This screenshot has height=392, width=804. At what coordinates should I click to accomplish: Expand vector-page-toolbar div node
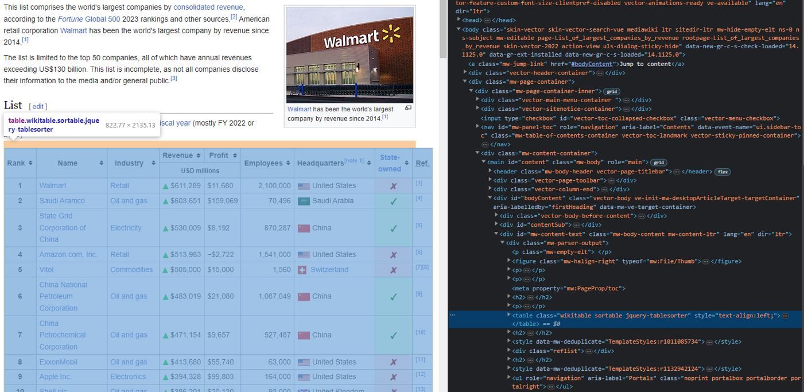point(490,180)
